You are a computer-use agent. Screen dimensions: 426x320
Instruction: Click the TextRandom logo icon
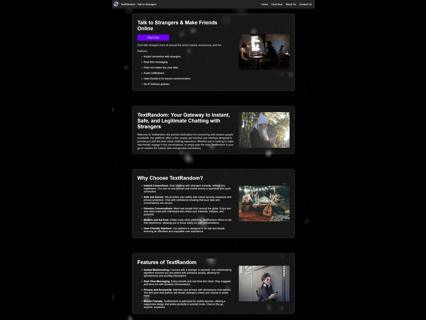point(116,4)
